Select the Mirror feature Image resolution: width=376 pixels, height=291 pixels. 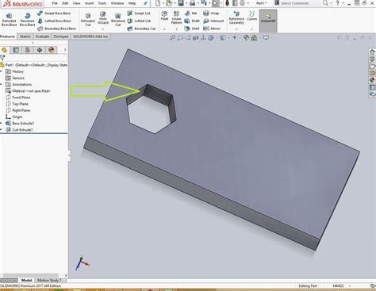(x=212, y=29)
